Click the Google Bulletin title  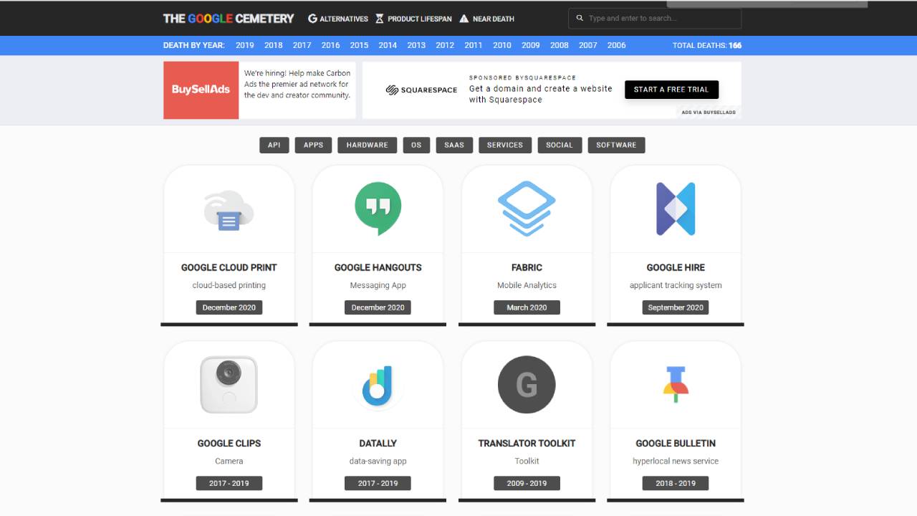(x=676, y=443)
